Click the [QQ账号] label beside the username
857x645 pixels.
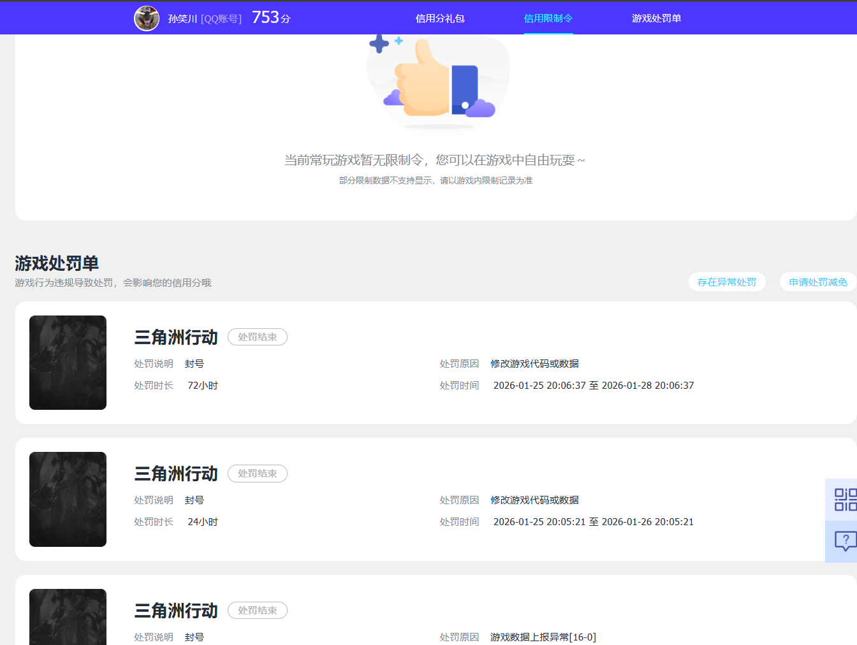pos(222,18)
